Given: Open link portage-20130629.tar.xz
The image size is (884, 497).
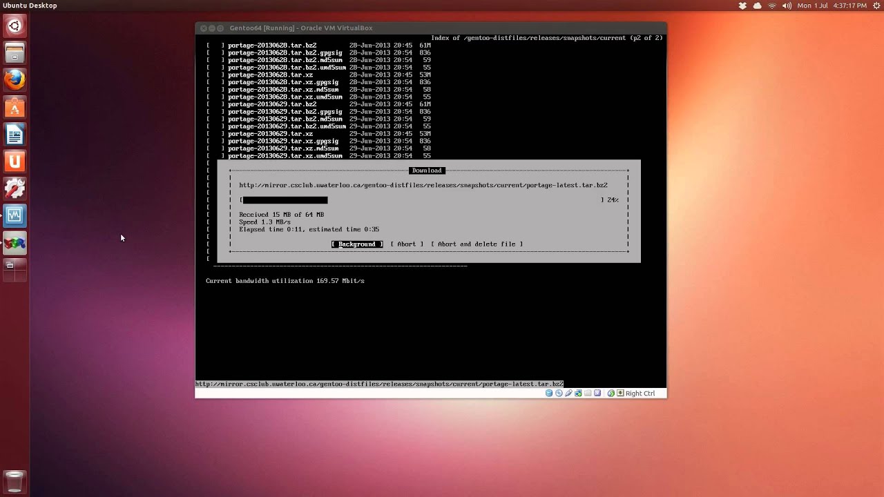Looking at the screenshot, I should pyautogui.click(x=270, y=134).
